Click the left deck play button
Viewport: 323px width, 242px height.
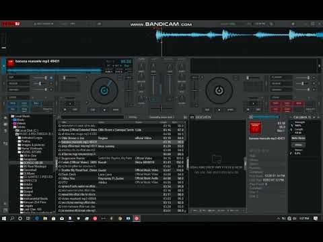pyautogui.click(x=104, y=110)
